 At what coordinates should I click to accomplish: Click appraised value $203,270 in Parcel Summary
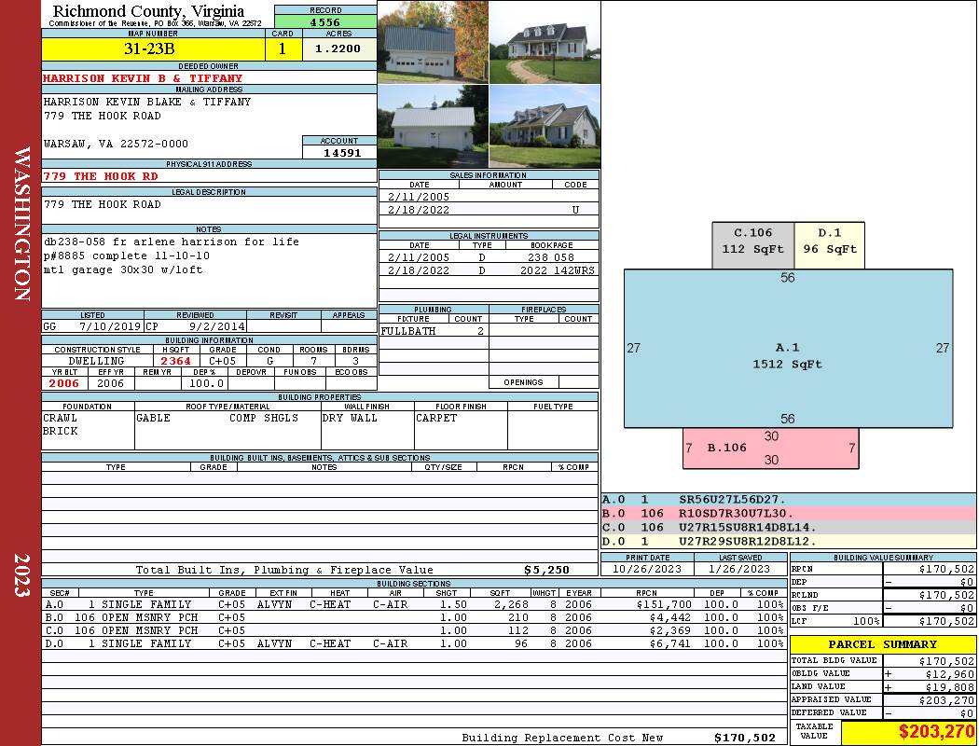click(x=946, y=700)
